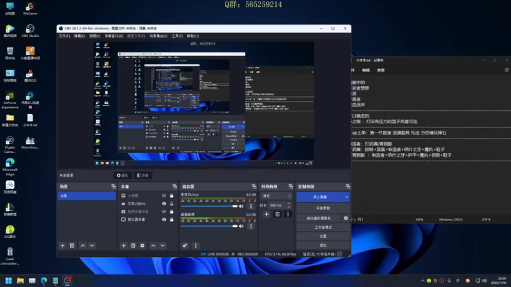Select the highlighted 场景 entry in scenes list
The image size is (511, 287).
(x=87, y=196)
